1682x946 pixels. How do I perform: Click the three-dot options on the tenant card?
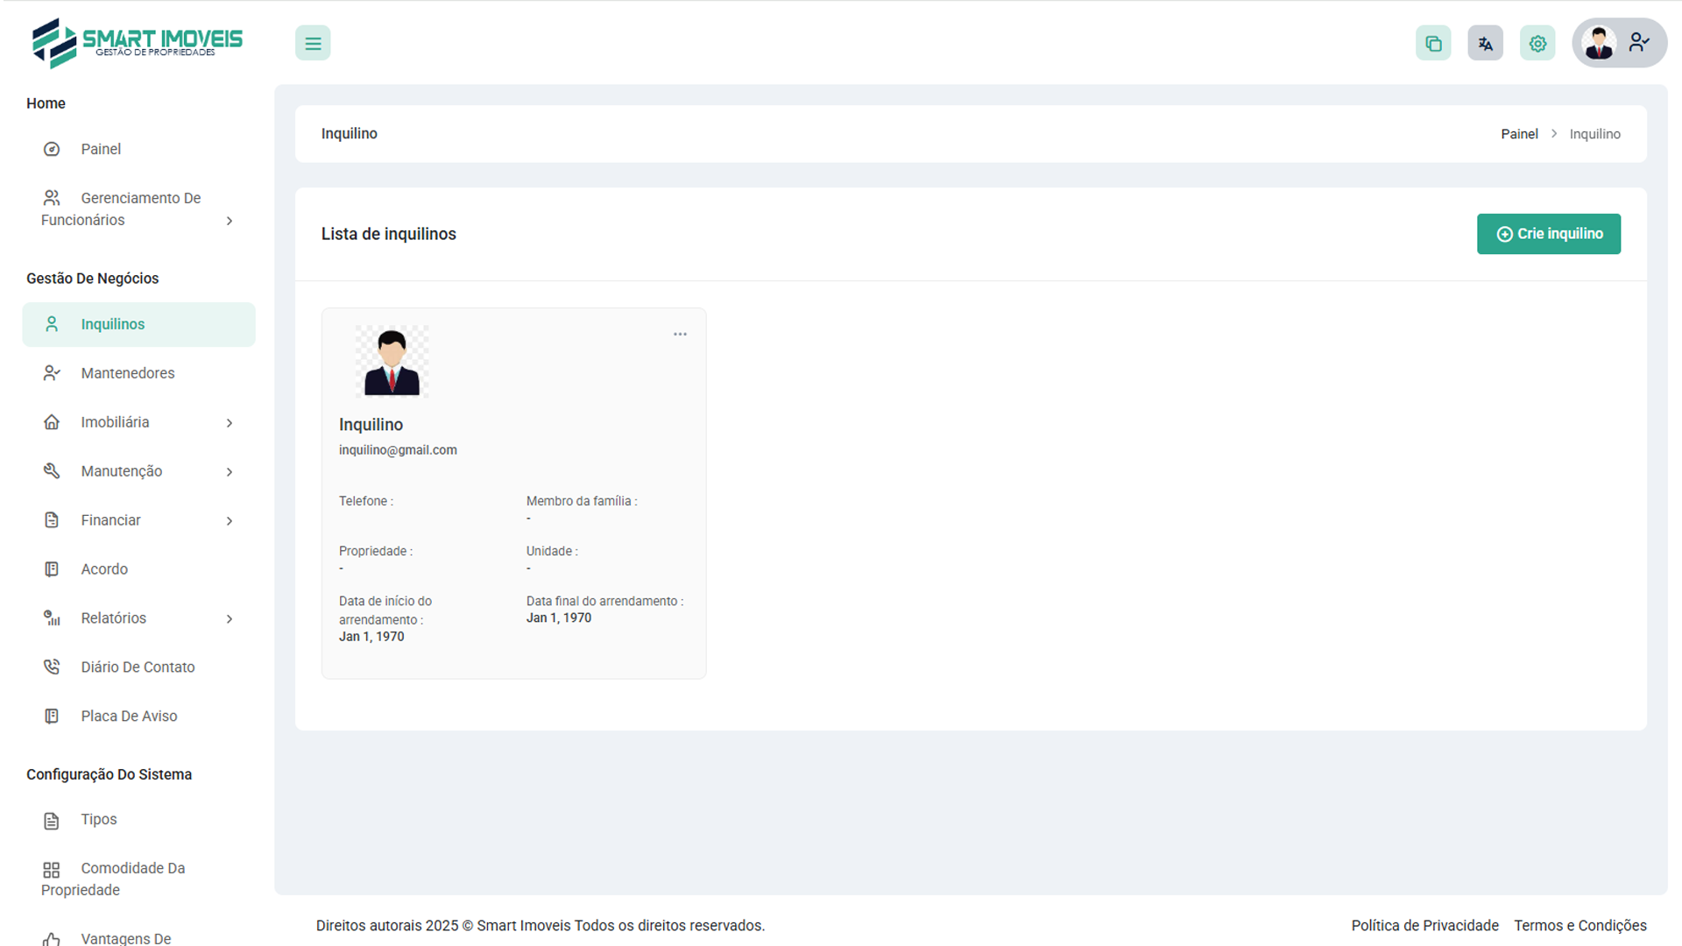(x=680, y=335)
